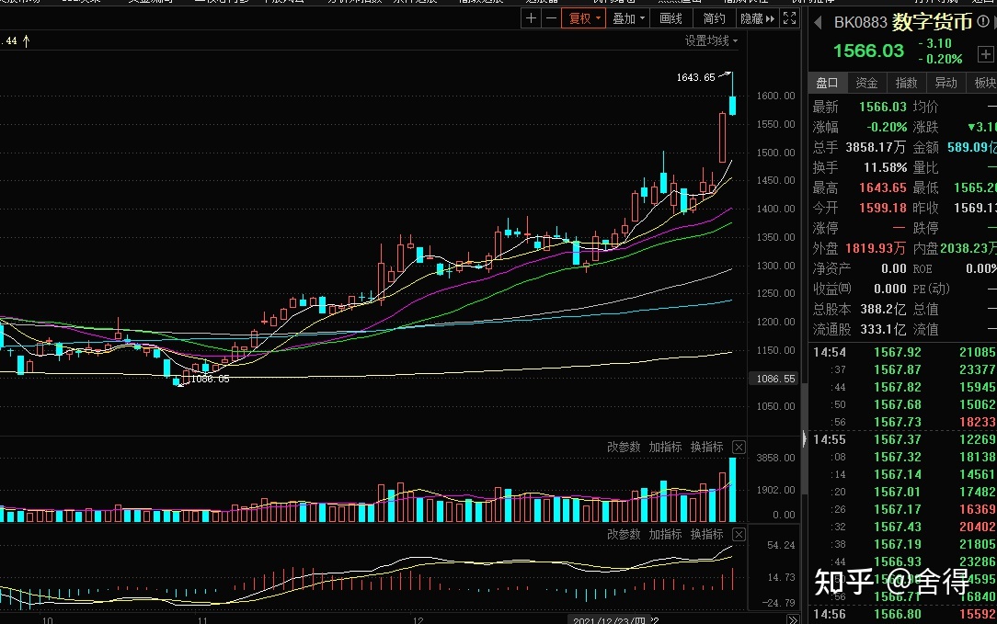Add 数字货币 to watchlist via plus box

point(985,54)
